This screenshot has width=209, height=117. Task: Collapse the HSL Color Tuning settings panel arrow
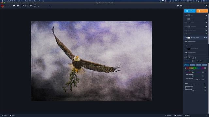(207, 58)
